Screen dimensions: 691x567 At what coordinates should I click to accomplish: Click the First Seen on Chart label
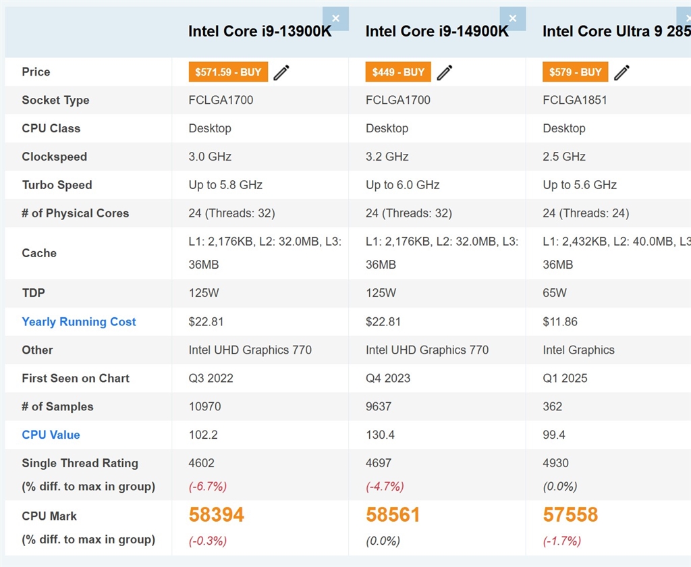point(76,378)
